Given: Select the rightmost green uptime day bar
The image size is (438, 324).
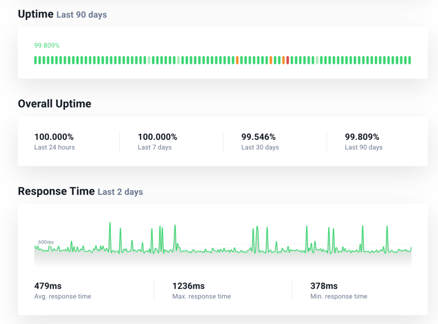Looking at the screenshot, I should (x=409, y=60).
